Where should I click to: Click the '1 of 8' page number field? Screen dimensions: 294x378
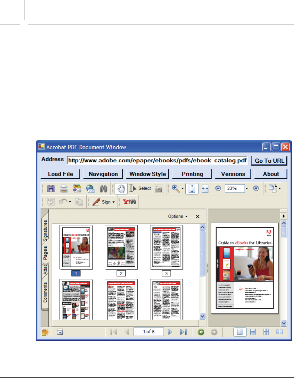[149, 332]
